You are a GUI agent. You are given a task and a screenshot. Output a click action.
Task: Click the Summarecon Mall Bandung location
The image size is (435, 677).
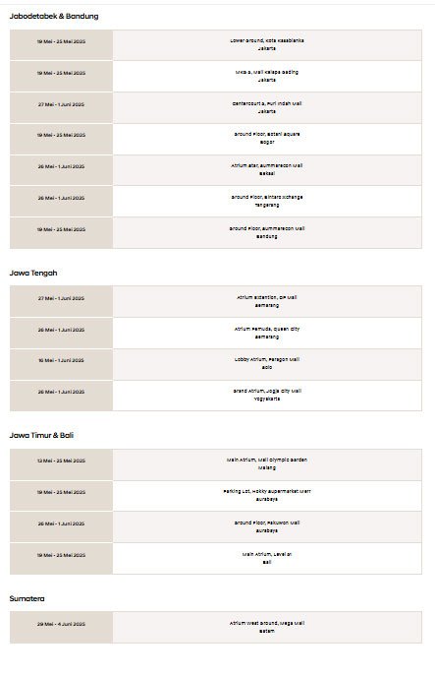(267, 232)
